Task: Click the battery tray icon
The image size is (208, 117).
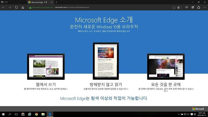Action: [182, 114]
